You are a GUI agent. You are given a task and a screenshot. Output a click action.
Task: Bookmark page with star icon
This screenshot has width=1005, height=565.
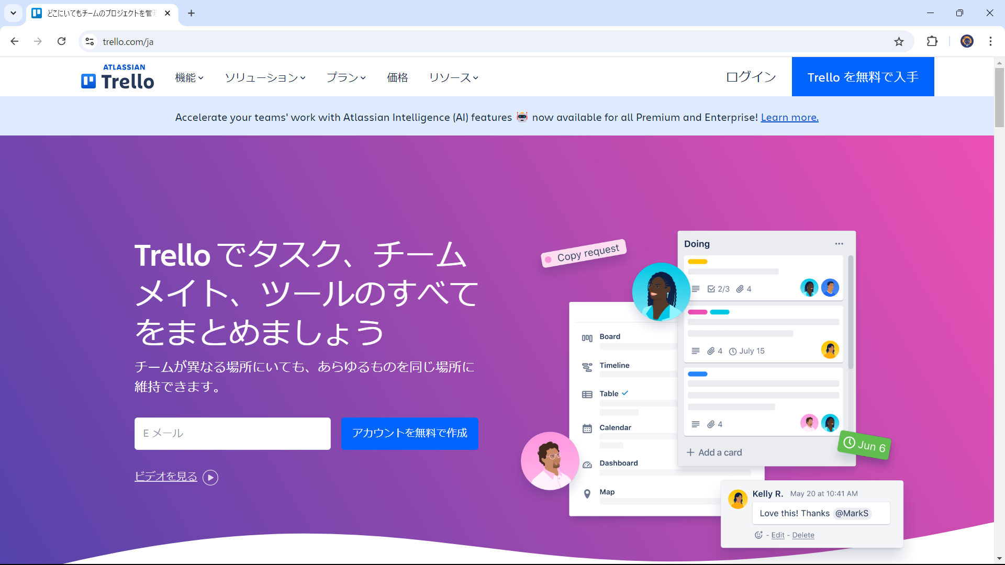(x=899, y=41)
